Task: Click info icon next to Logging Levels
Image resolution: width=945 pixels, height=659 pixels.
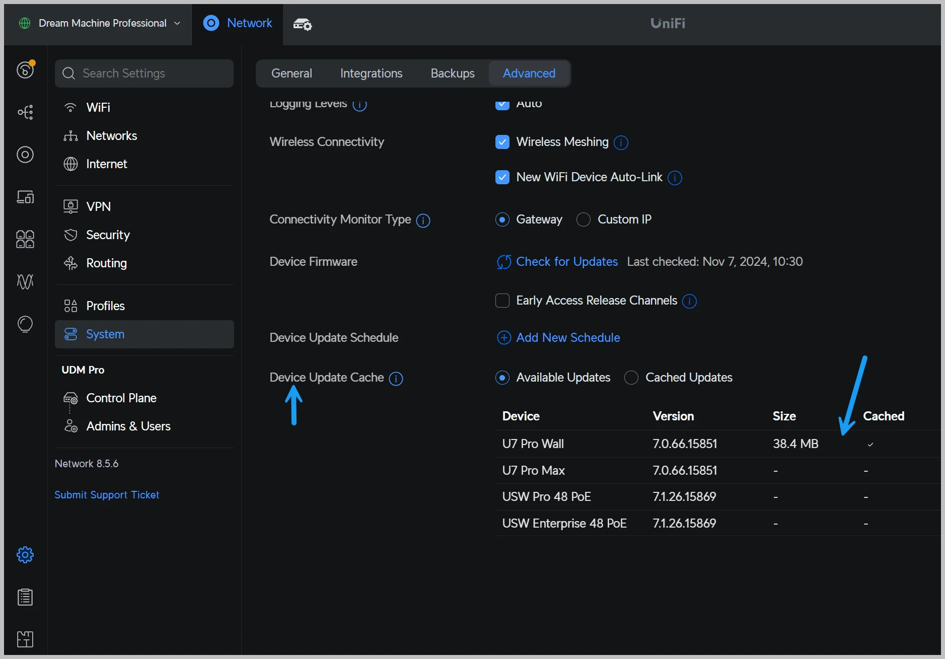Action: click(359, 105)
